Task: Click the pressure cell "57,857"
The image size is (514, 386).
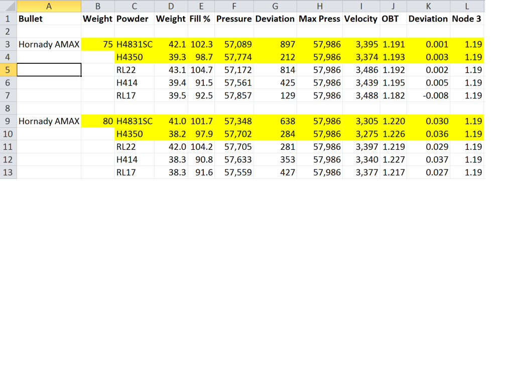Action: tap(234, 95)
